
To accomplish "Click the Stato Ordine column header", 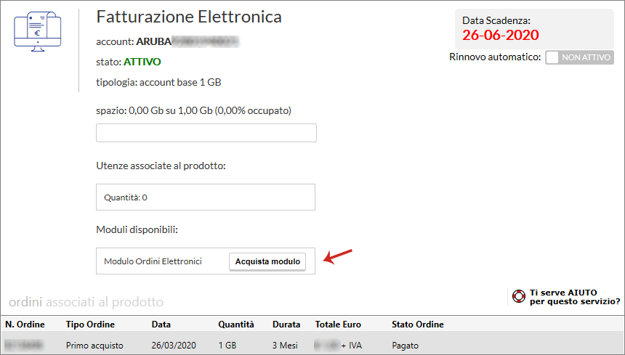I will [418, 325].
